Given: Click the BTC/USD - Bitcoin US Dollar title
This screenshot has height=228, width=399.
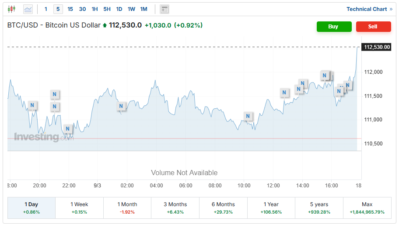Looking at the screenshot, I should point(54,25).
